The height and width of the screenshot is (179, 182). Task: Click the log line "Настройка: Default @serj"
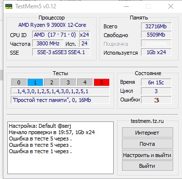[x=40, y=126]
